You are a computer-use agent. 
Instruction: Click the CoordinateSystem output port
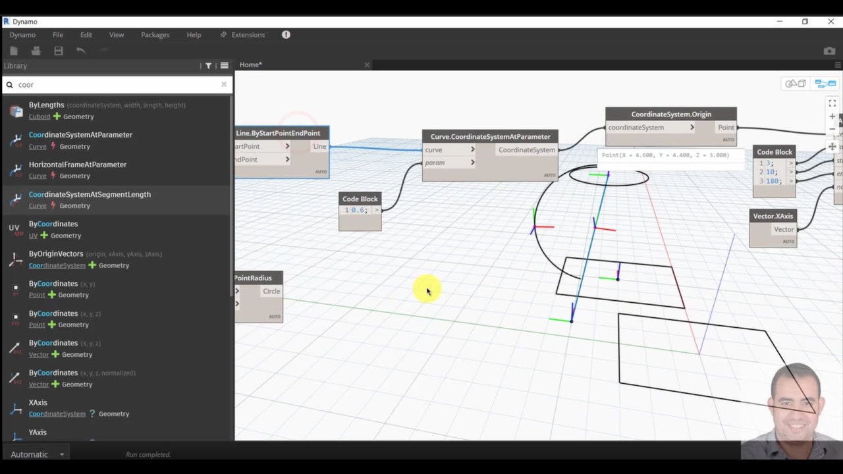(526, 150)
